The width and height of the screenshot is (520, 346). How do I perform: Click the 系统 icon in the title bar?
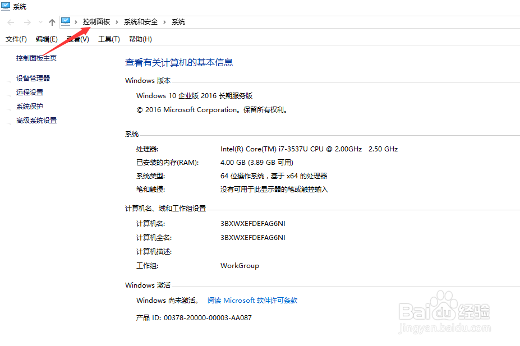click(6, 6)
